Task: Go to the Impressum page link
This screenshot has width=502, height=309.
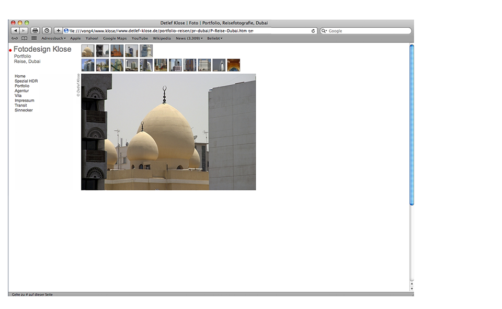Action: pos(25,100)
